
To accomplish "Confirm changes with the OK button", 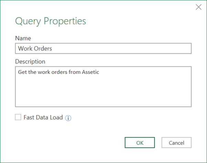I will (140, 142).
